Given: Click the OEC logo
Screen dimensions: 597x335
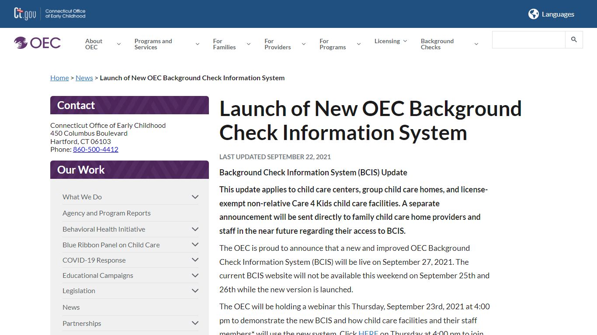Looking at the screenshot, I should pos(37,43).
